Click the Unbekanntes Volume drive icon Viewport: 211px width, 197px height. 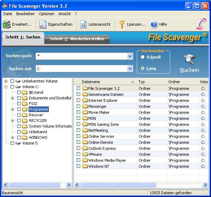click(18, 81)
